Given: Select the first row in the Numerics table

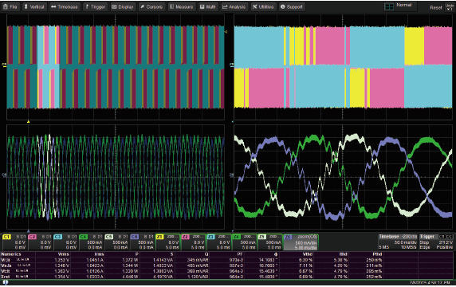Looking at the screenshot, I should [227, 260].
